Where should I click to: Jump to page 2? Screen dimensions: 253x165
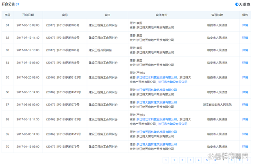[x=182, y=160]
